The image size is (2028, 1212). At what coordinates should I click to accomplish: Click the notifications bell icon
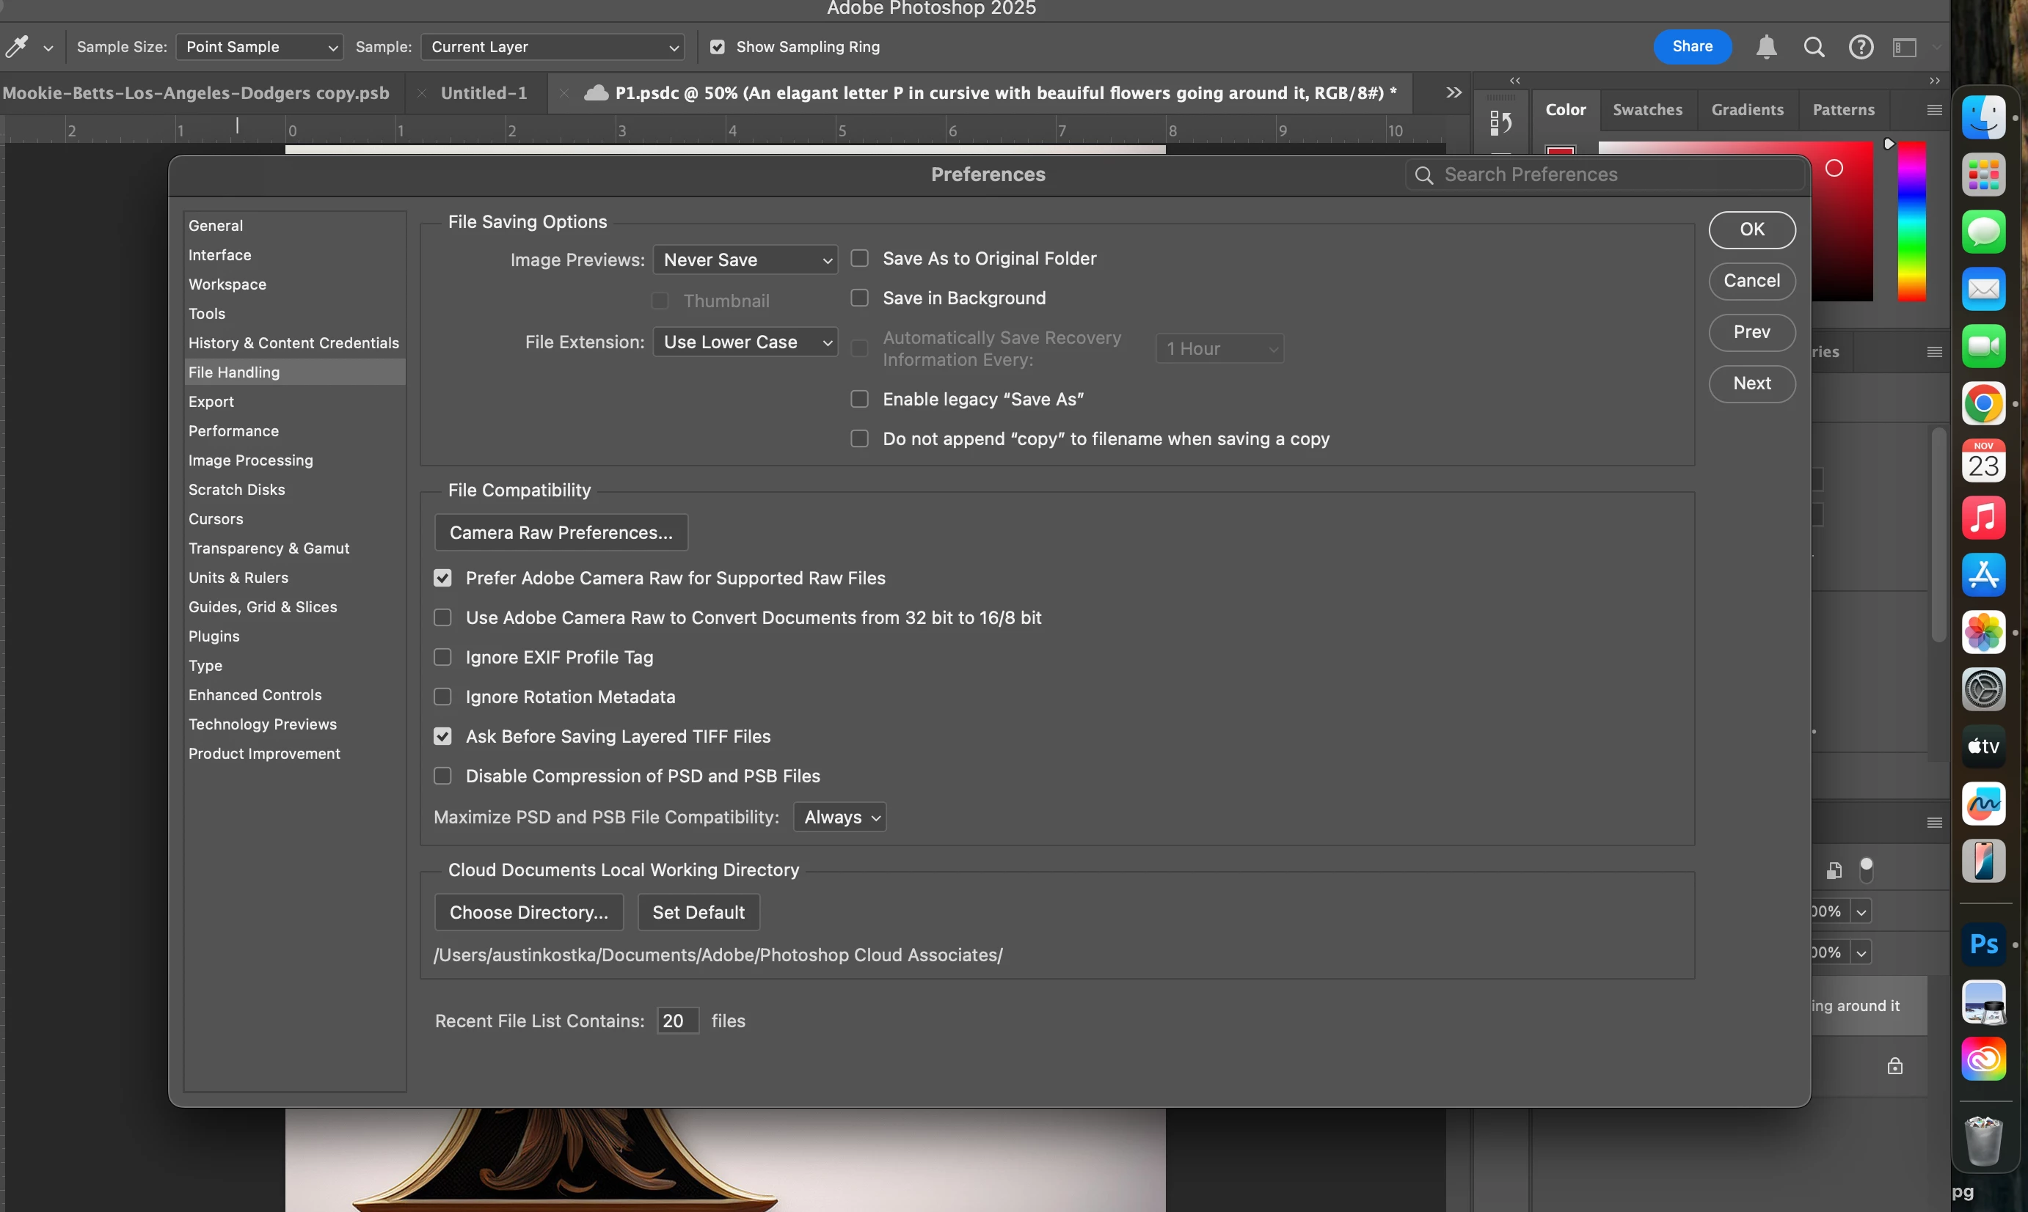pyautogui.click(x=1766, y=46)
